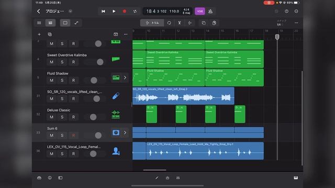Click the paste clipboard icon
Image resolution: width=335 pixels, height=188 pixels.
(214, 23)
